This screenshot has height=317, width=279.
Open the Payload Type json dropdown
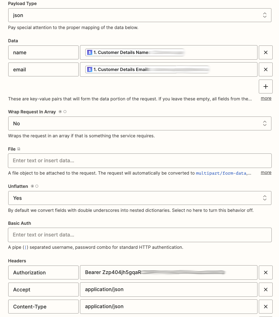coord(139,15)
